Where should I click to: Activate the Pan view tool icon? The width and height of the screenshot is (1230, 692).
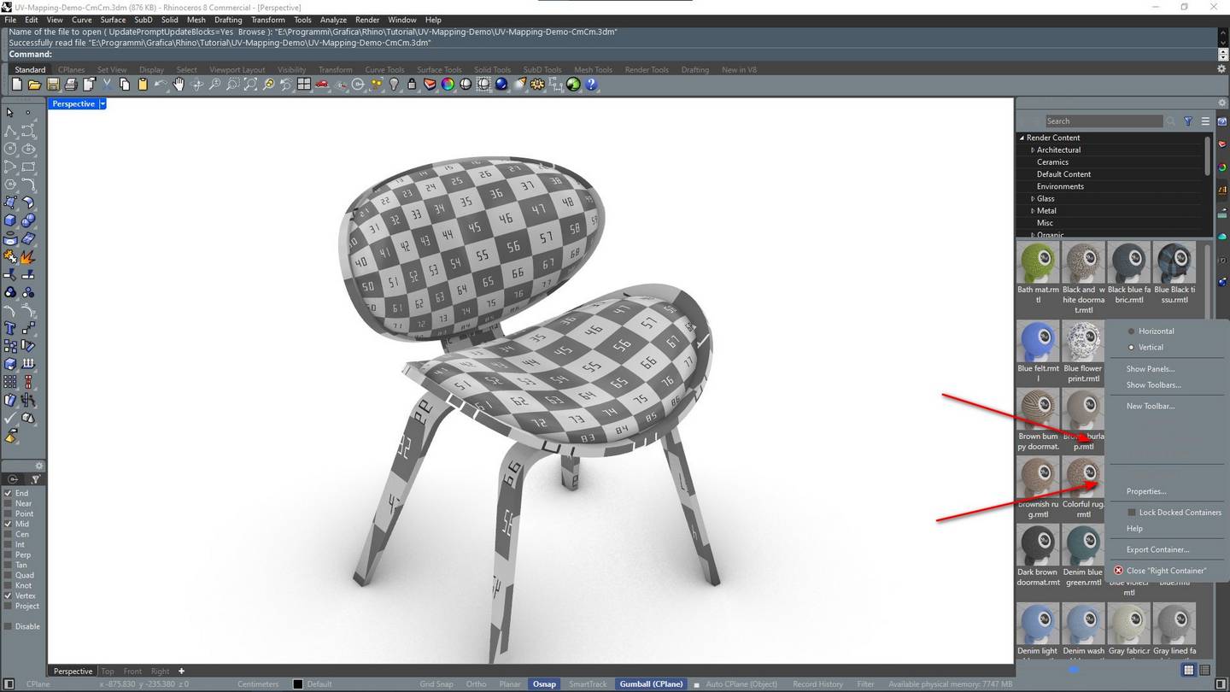click(x=179, y=84)
